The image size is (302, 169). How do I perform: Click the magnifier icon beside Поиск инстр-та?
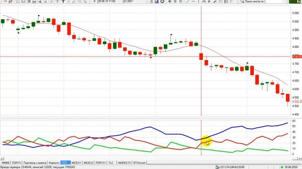click(242, 1)
